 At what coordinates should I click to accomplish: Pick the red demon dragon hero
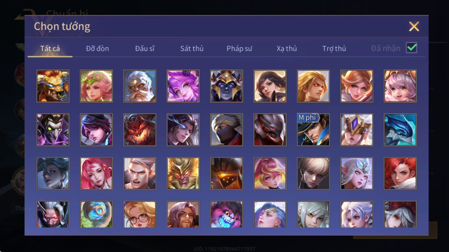(x=140, y=130)
